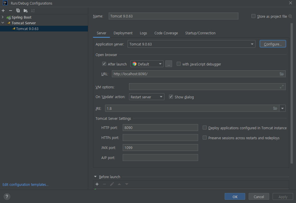296x203 pixels.
Task: Open the On 'Update' action dropdown
Action: [x=161, y=97]
